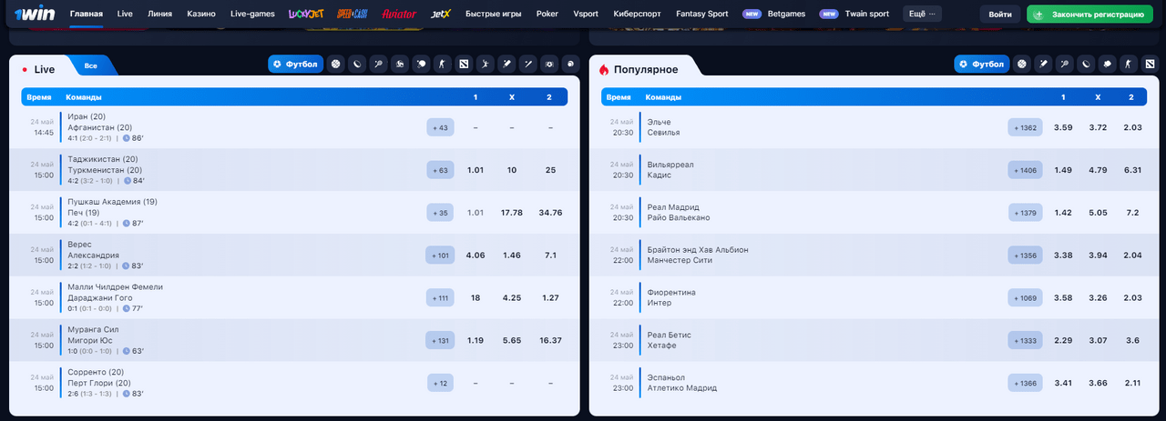Image resolution: width=1166 pixels, height=421 pixels.
Task: Filter Live panel by handball icon
Action: click(485, 65)
